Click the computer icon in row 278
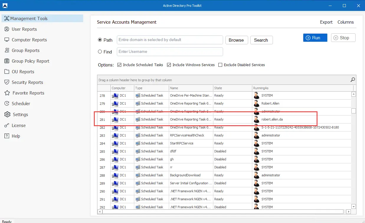365x223 pixels. tap(115, 95)
